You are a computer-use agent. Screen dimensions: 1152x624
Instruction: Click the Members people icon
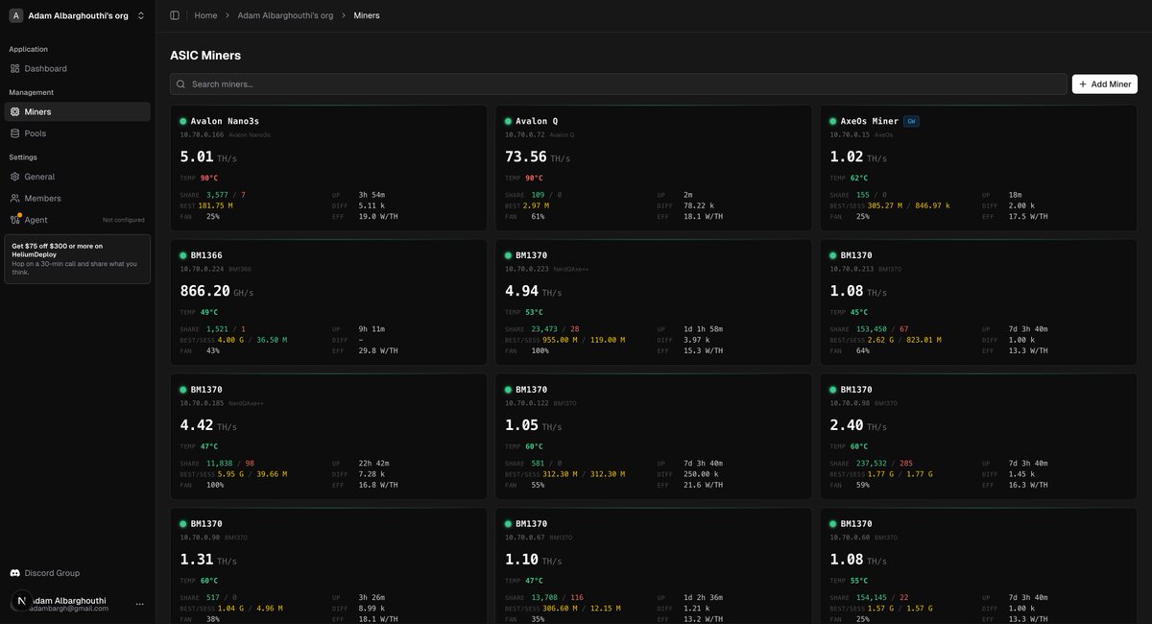[14, 198]
